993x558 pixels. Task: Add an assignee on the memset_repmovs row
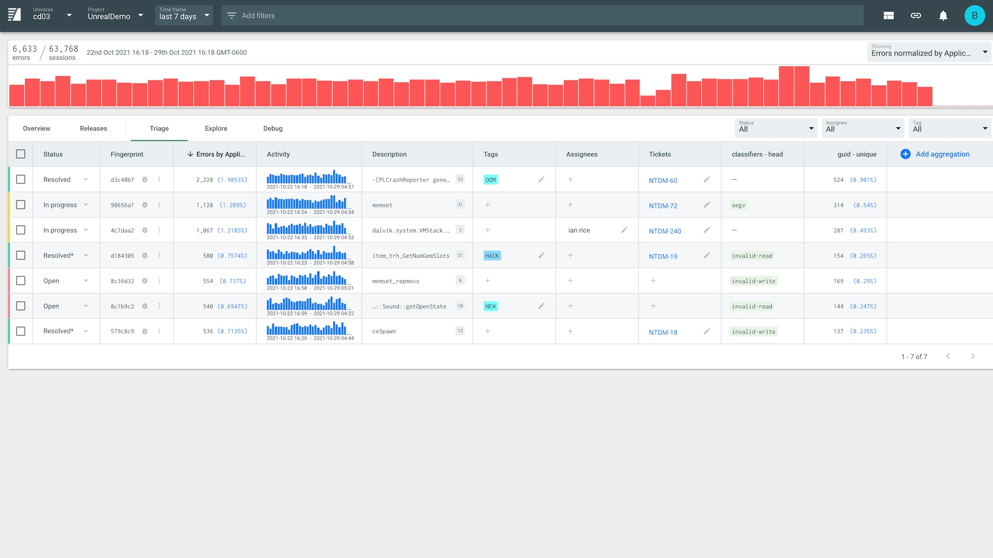[570, 281]
